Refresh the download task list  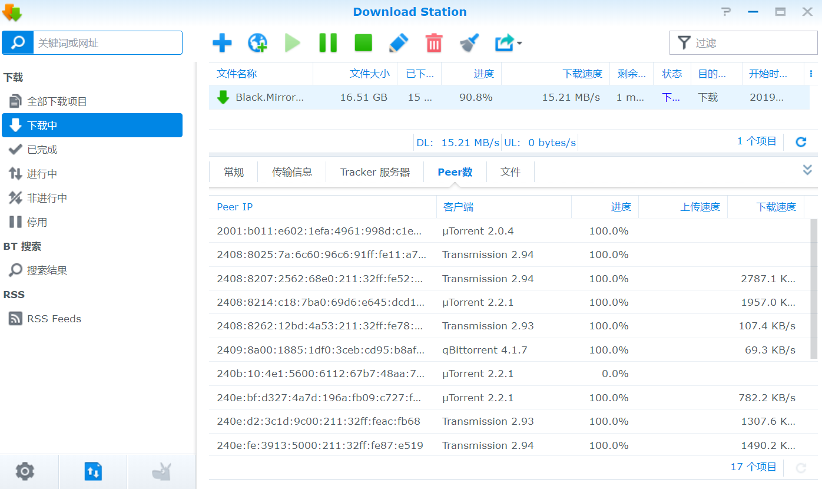click(801, 142)
